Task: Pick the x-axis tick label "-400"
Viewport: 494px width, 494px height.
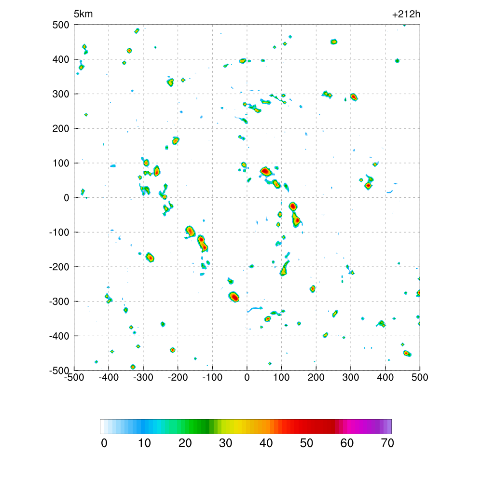Action: (109, 377)
